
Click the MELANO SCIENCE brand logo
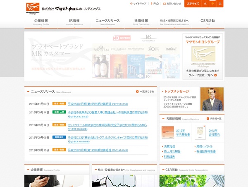[x=136, y=49]
